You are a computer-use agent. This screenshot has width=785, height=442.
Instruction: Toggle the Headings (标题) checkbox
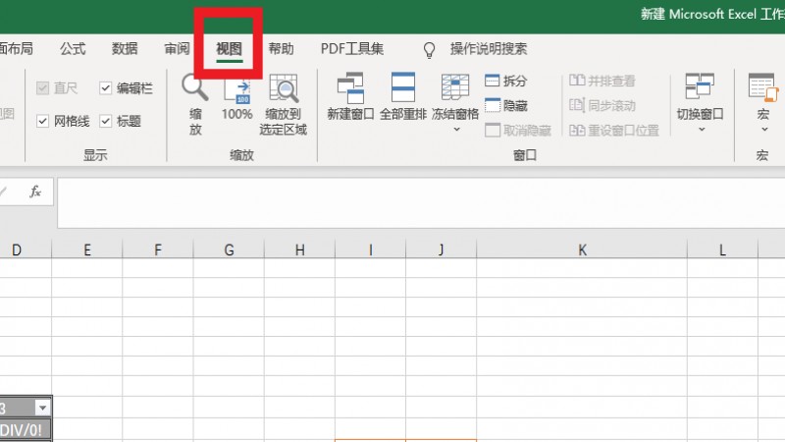106,121
